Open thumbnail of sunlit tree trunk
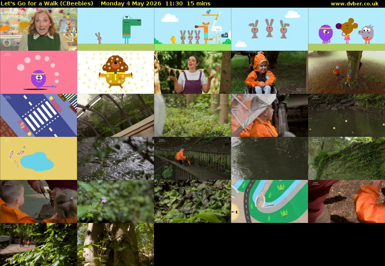This screenshot has height=266, width=385. (x=115, y=244)
